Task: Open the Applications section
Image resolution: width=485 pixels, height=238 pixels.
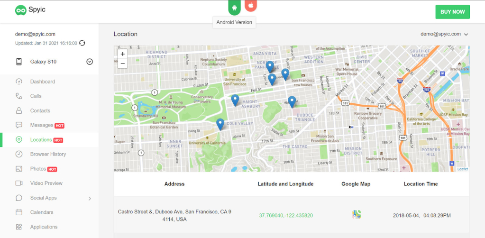Action: coord(44,227)
